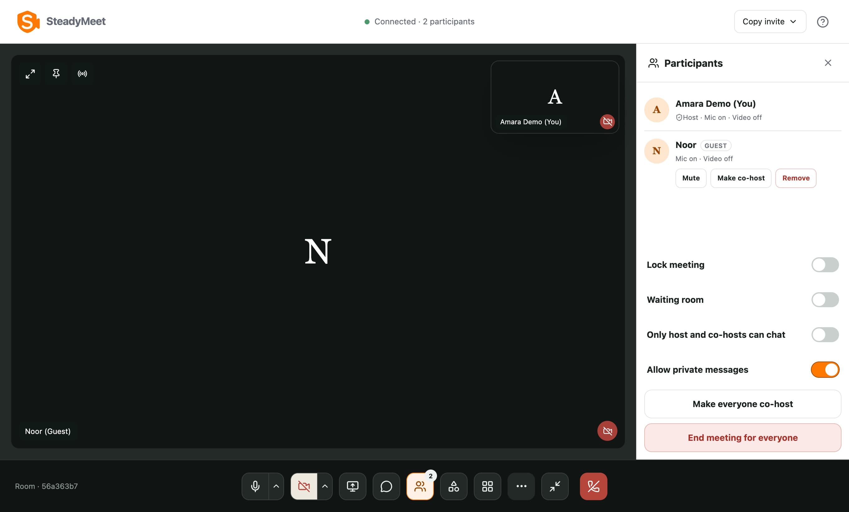Turn on the Waiting room toggle

tap(825, 300)
